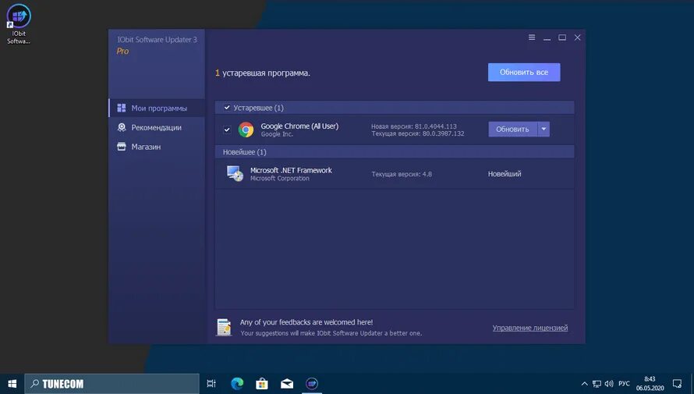
Task: Click the Новейший status label
Action: point(505,174)
